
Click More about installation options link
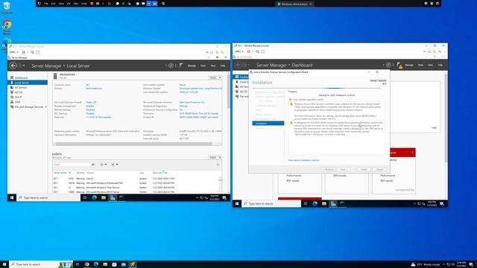303,160
